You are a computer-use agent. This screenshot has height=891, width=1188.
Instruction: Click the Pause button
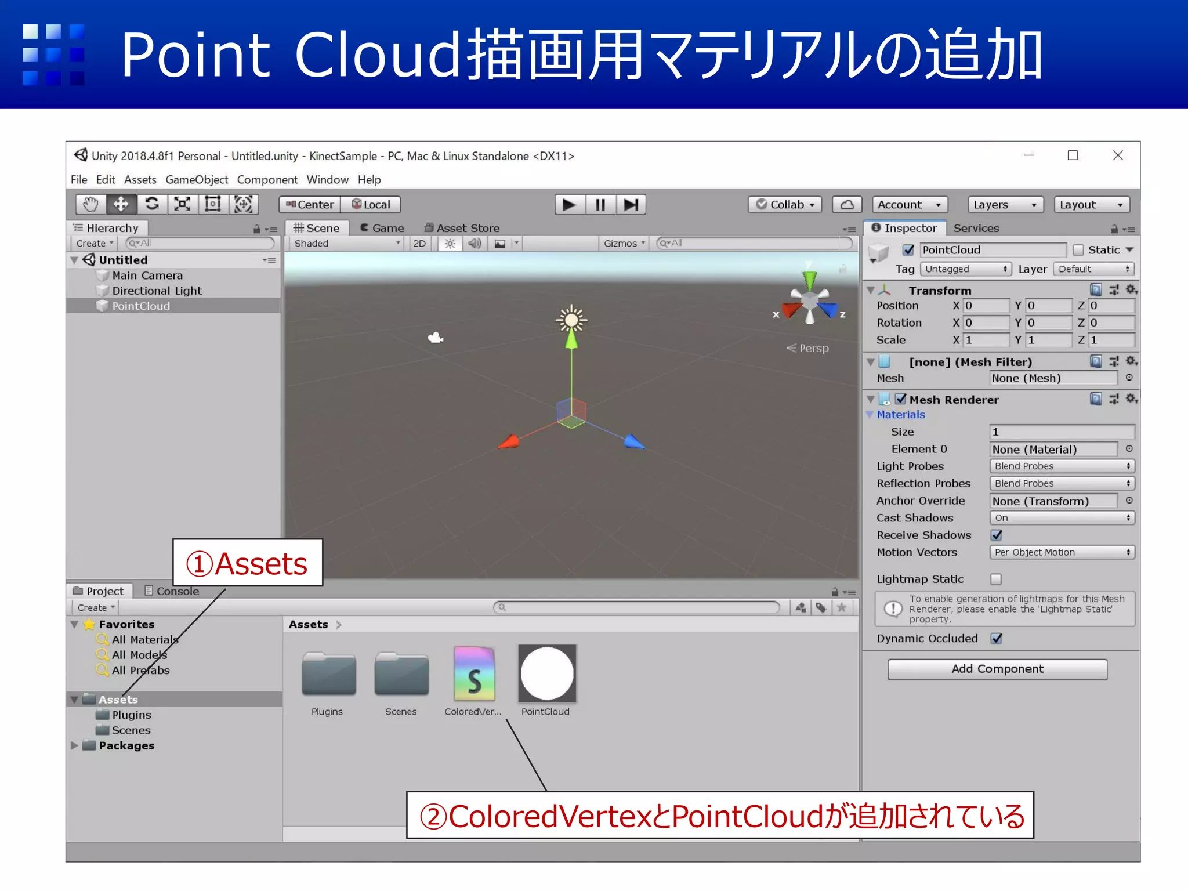click(600, 204)
